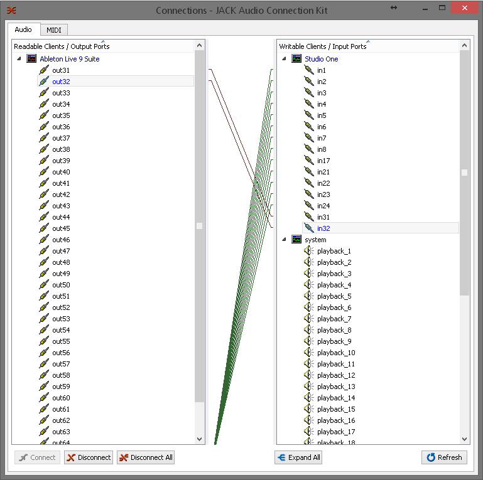Select the Audio tab

point(23,29)
